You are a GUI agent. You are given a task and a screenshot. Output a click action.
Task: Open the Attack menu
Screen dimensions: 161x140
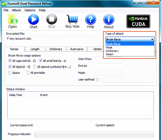click(16, 10)
